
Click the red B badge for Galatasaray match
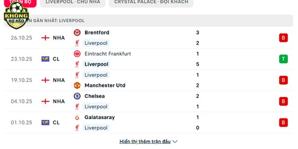(x=283, y=123)
